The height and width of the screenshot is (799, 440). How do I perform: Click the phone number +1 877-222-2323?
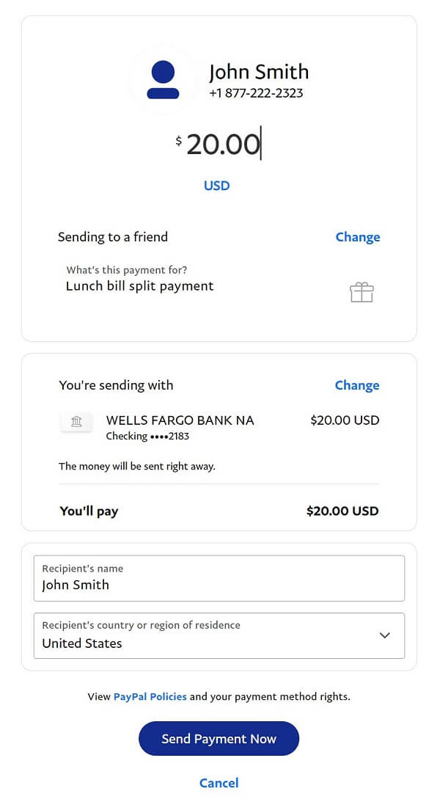point(256,93)
